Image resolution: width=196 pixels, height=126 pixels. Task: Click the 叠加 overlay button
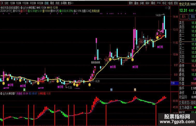click(x=136, y=3)
